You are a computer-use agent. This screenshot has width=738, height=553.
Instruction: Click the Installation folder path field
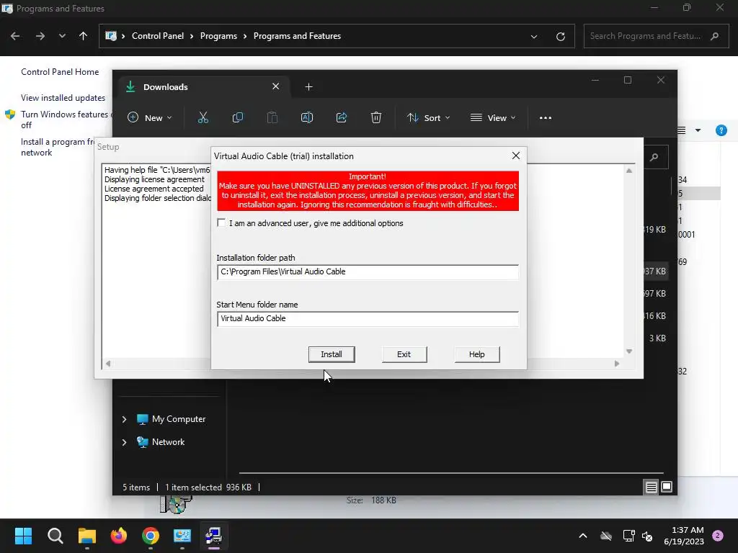(368, 271)
